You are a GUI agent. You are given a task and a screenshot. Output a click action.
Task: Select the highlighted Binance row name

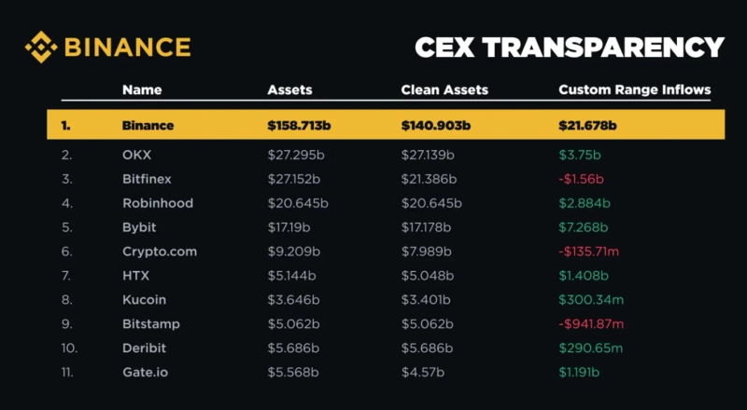148,125
